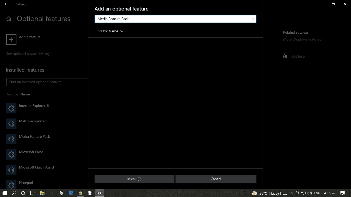351x197 pixels.
Task: Open the Action Center notification icon
Action: tap(343, 193)
